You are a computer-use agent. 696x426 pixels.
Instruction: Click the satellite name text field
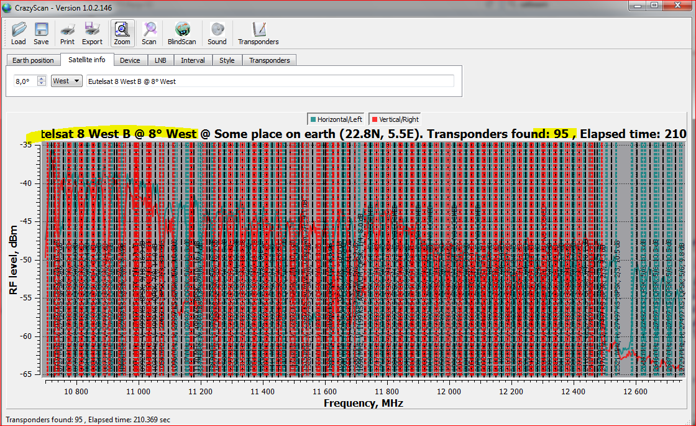pos(270,81)
